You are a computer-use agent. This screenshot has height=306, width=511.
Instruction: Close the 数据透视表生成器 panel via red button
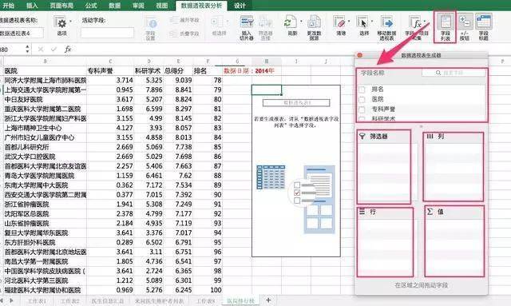360,55
